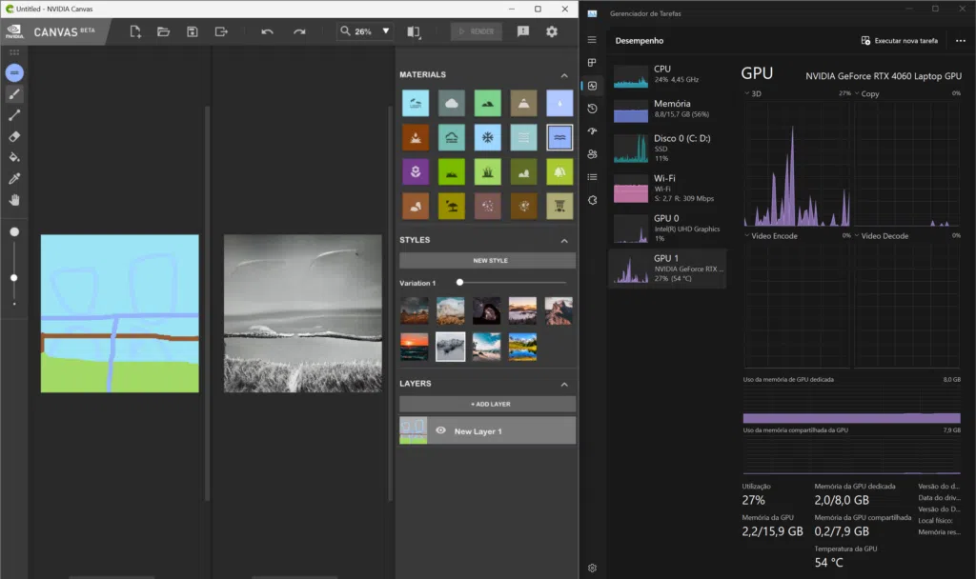Screen dimensions: 976x579
Task: Collapse the Materials panel
Action: [566, 73]
